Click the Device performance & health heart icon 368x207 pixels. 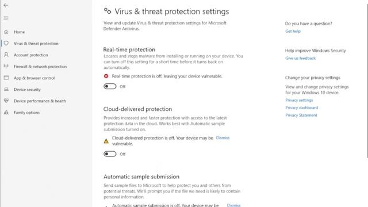(6, 101)
